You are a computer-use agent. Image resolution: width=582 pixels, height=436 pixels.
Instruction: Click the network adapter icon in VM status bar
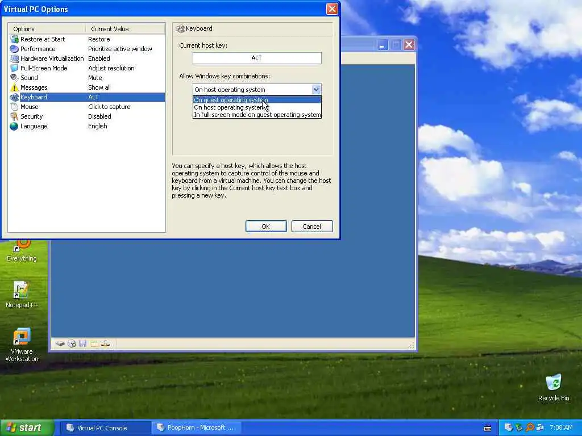[x=105, y=343]
